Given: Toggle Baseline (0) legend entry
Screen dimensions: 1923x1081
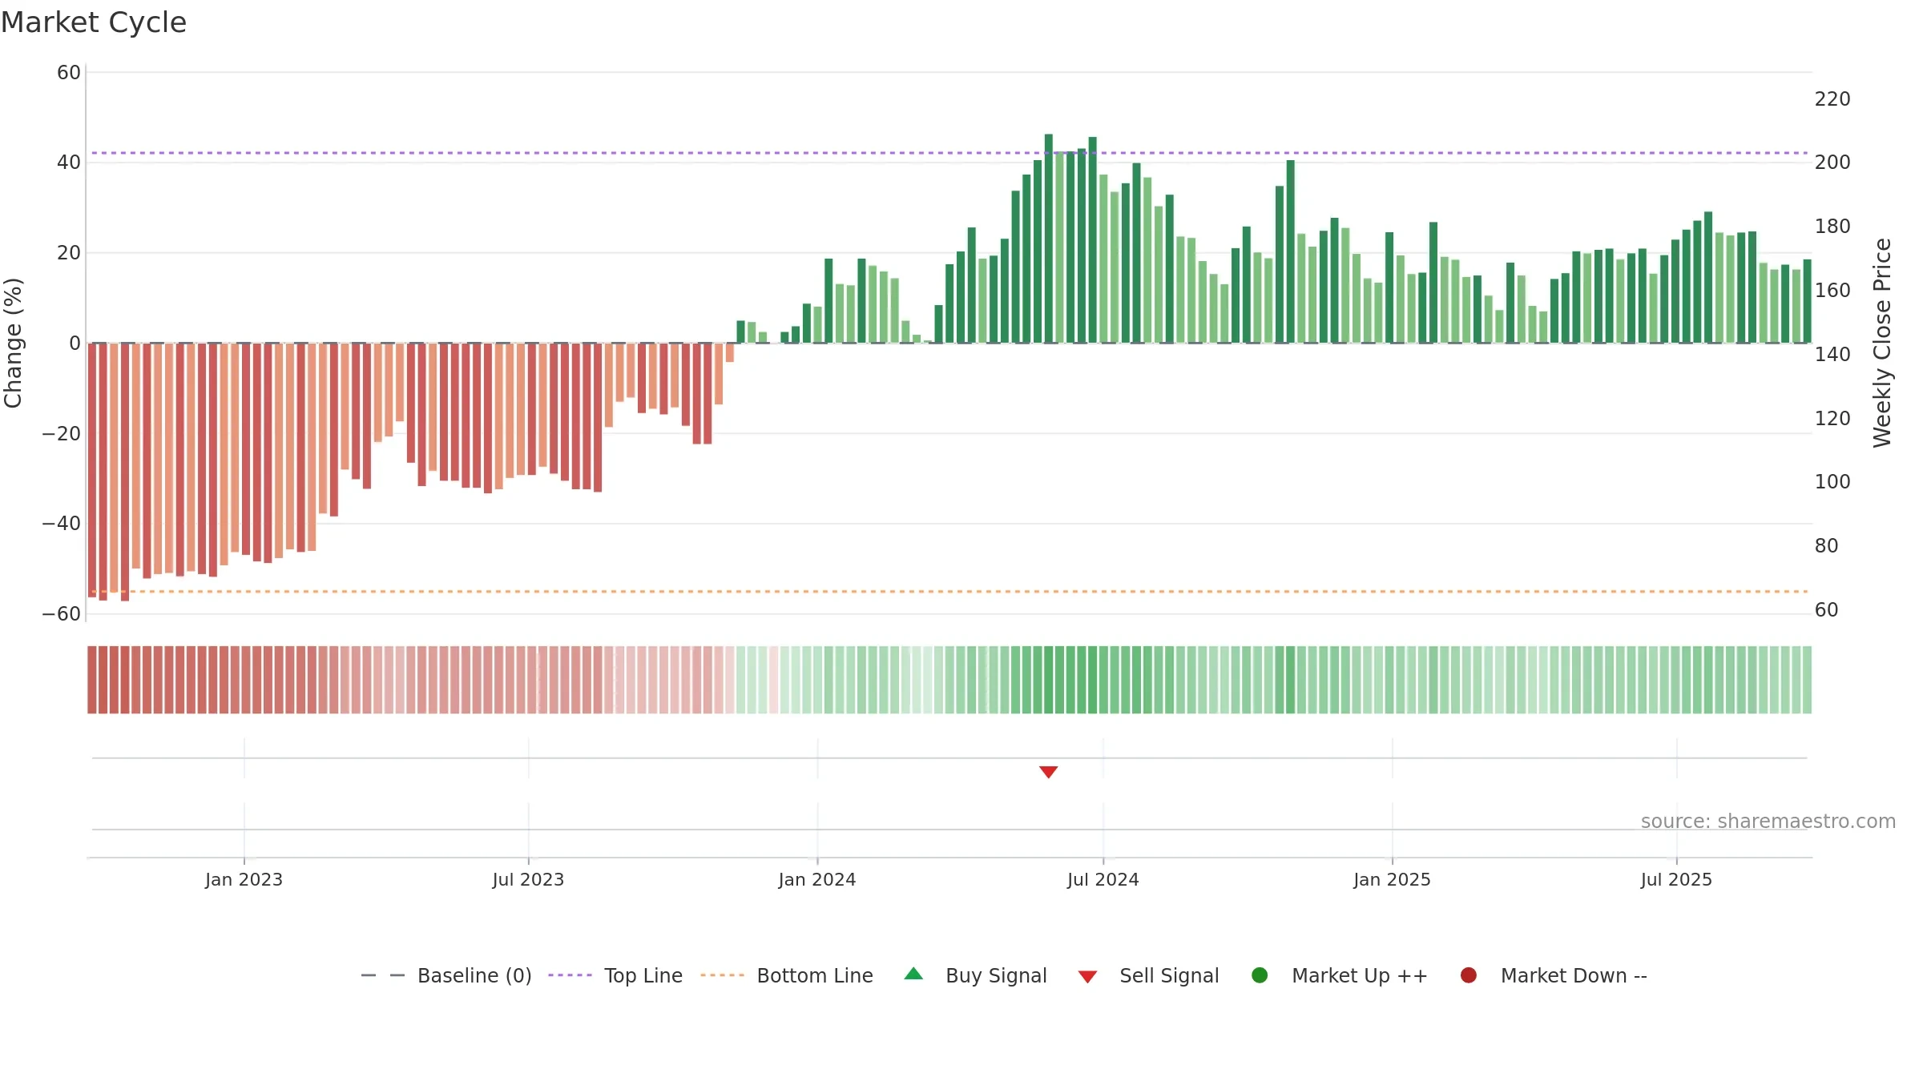Looking at the screenshot, I should (446, 975).
